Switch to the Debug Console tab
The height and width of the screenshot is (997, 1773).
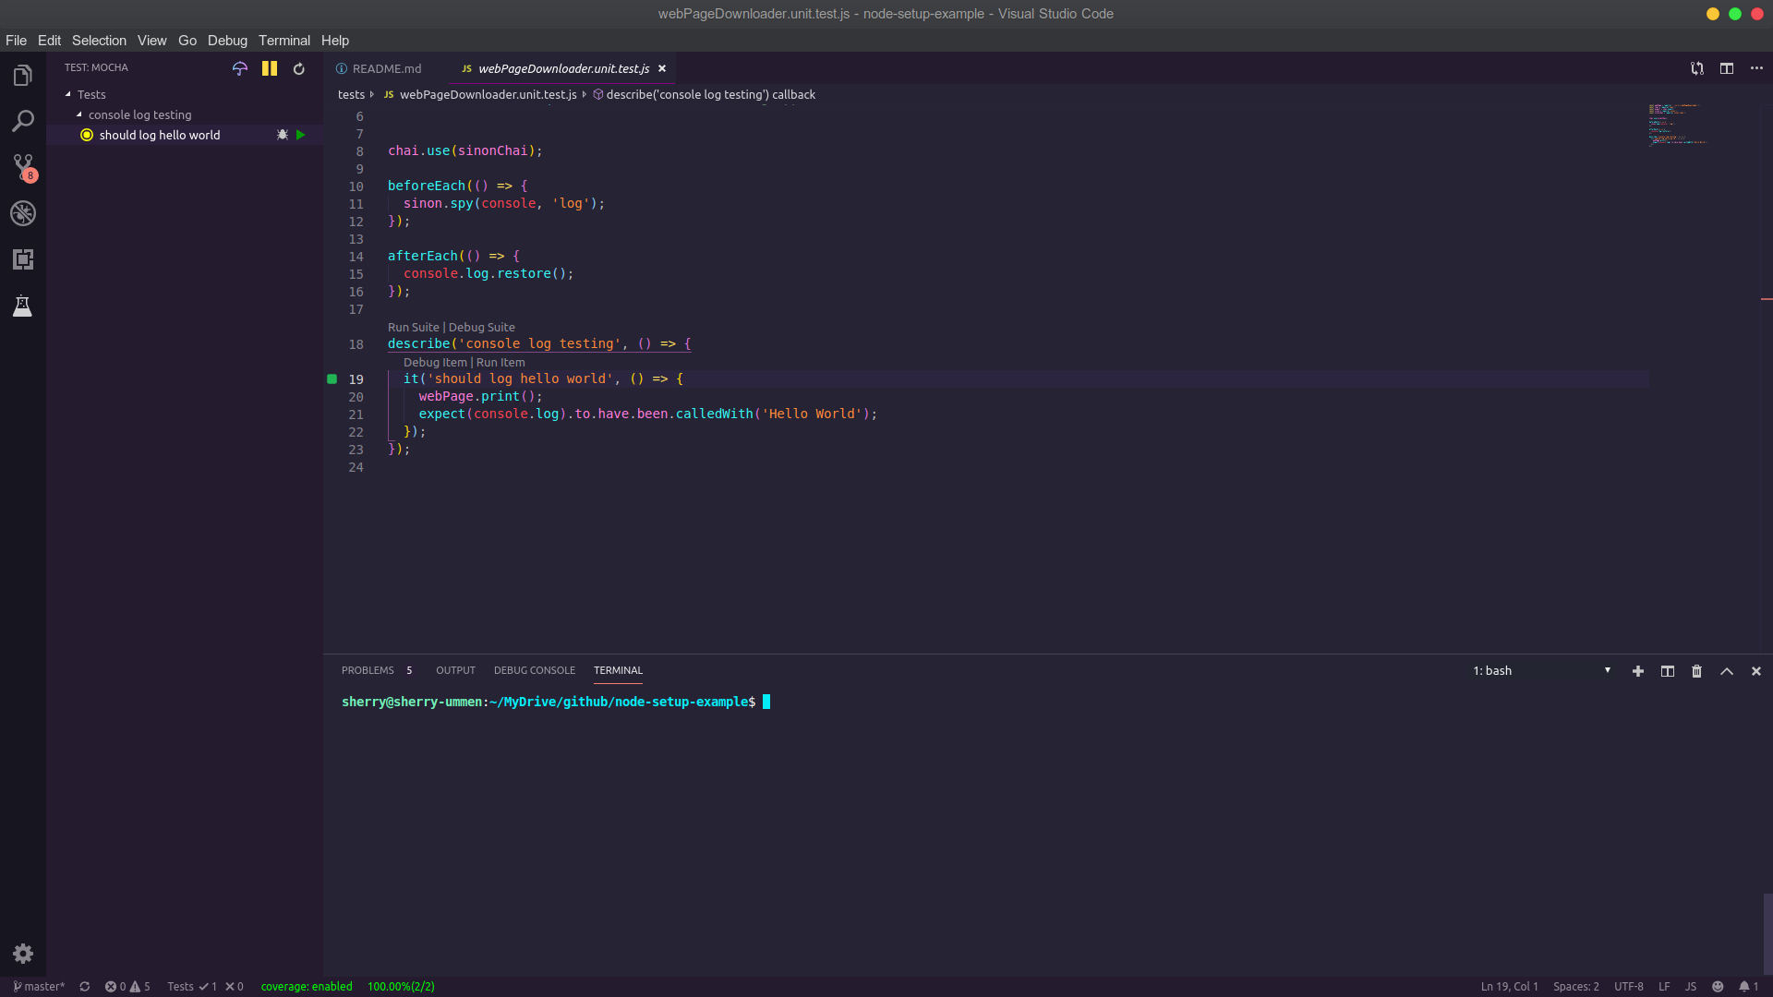[535, 671]
